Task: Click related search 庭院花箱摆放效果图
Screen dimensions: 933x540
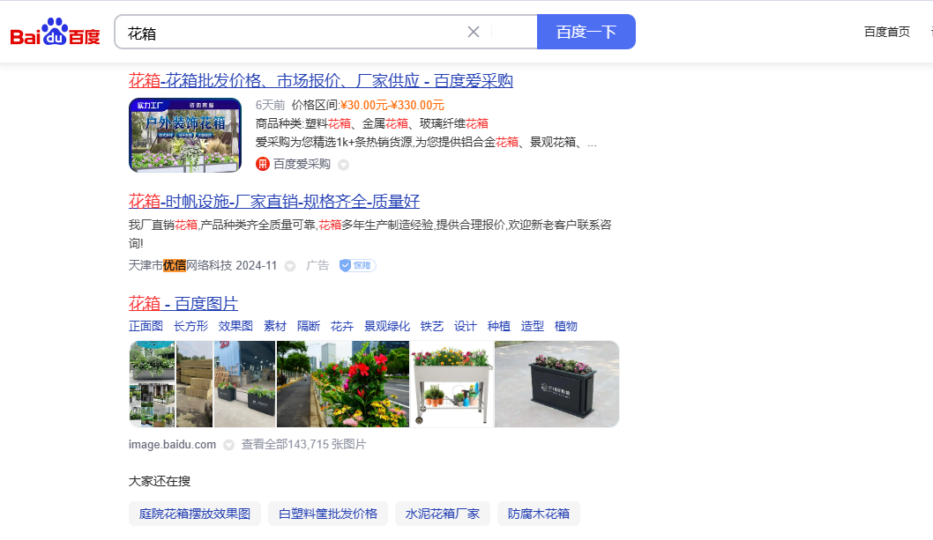Action: click(x=195, y=514)
